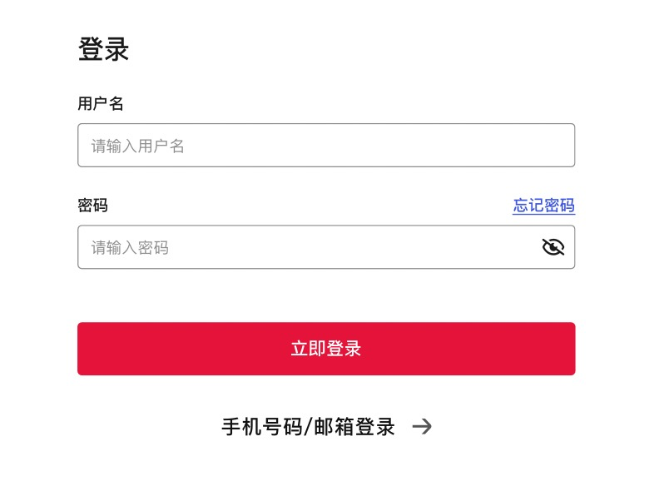Reveal hidden password characters in password field
The image size is (669, 491).
[553, 247]
